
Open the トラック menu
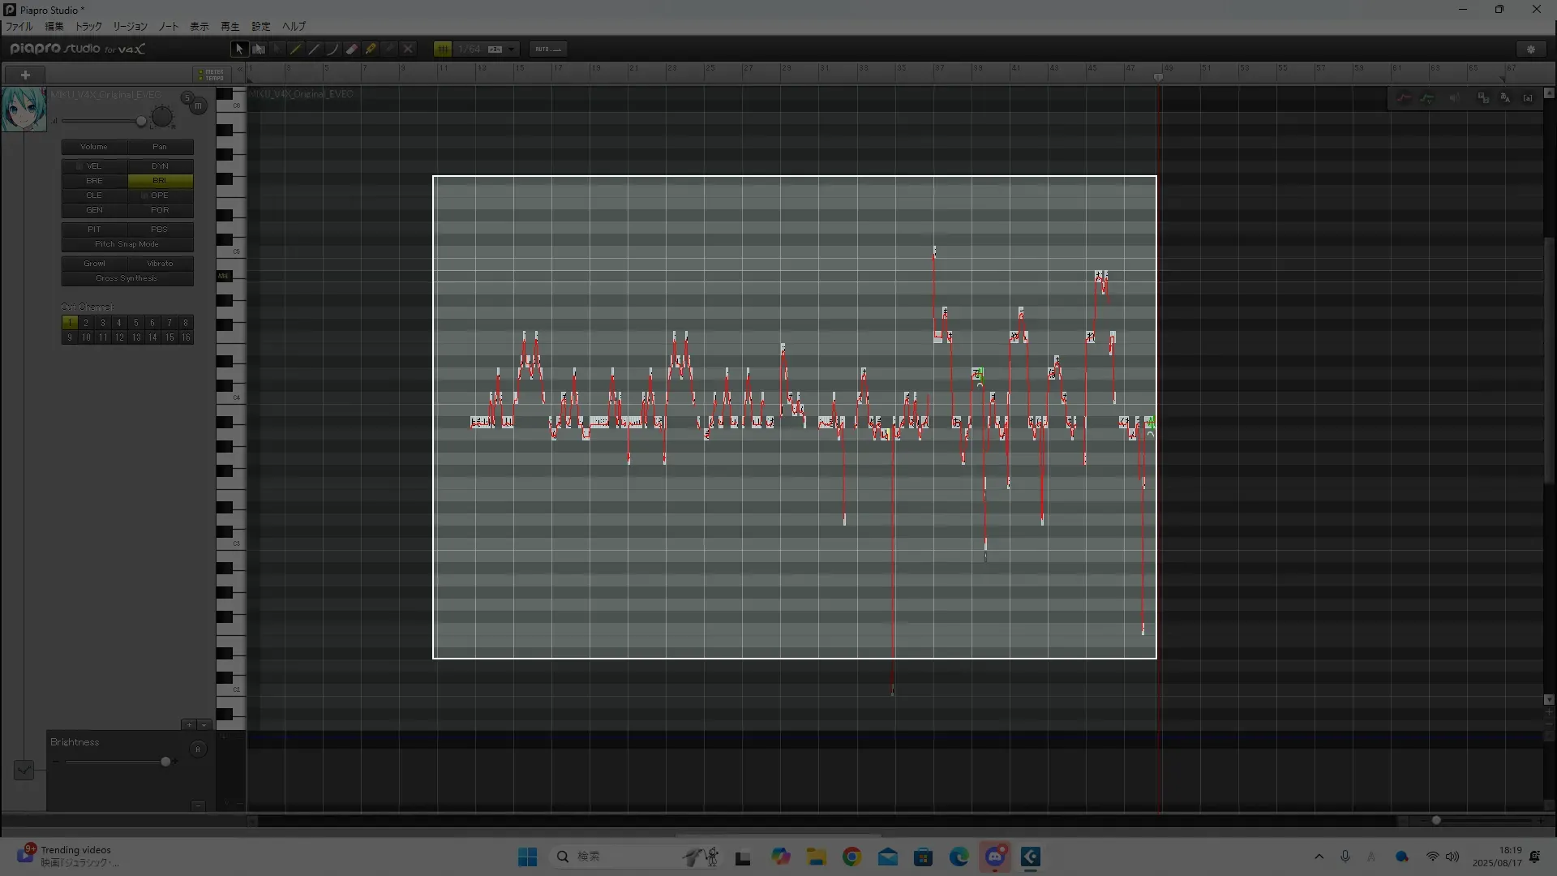click(x=88, y=26)
